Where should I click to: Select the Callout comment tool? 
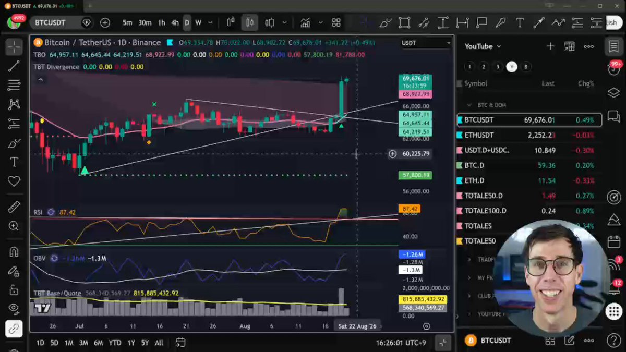click(x=481, y=23)
